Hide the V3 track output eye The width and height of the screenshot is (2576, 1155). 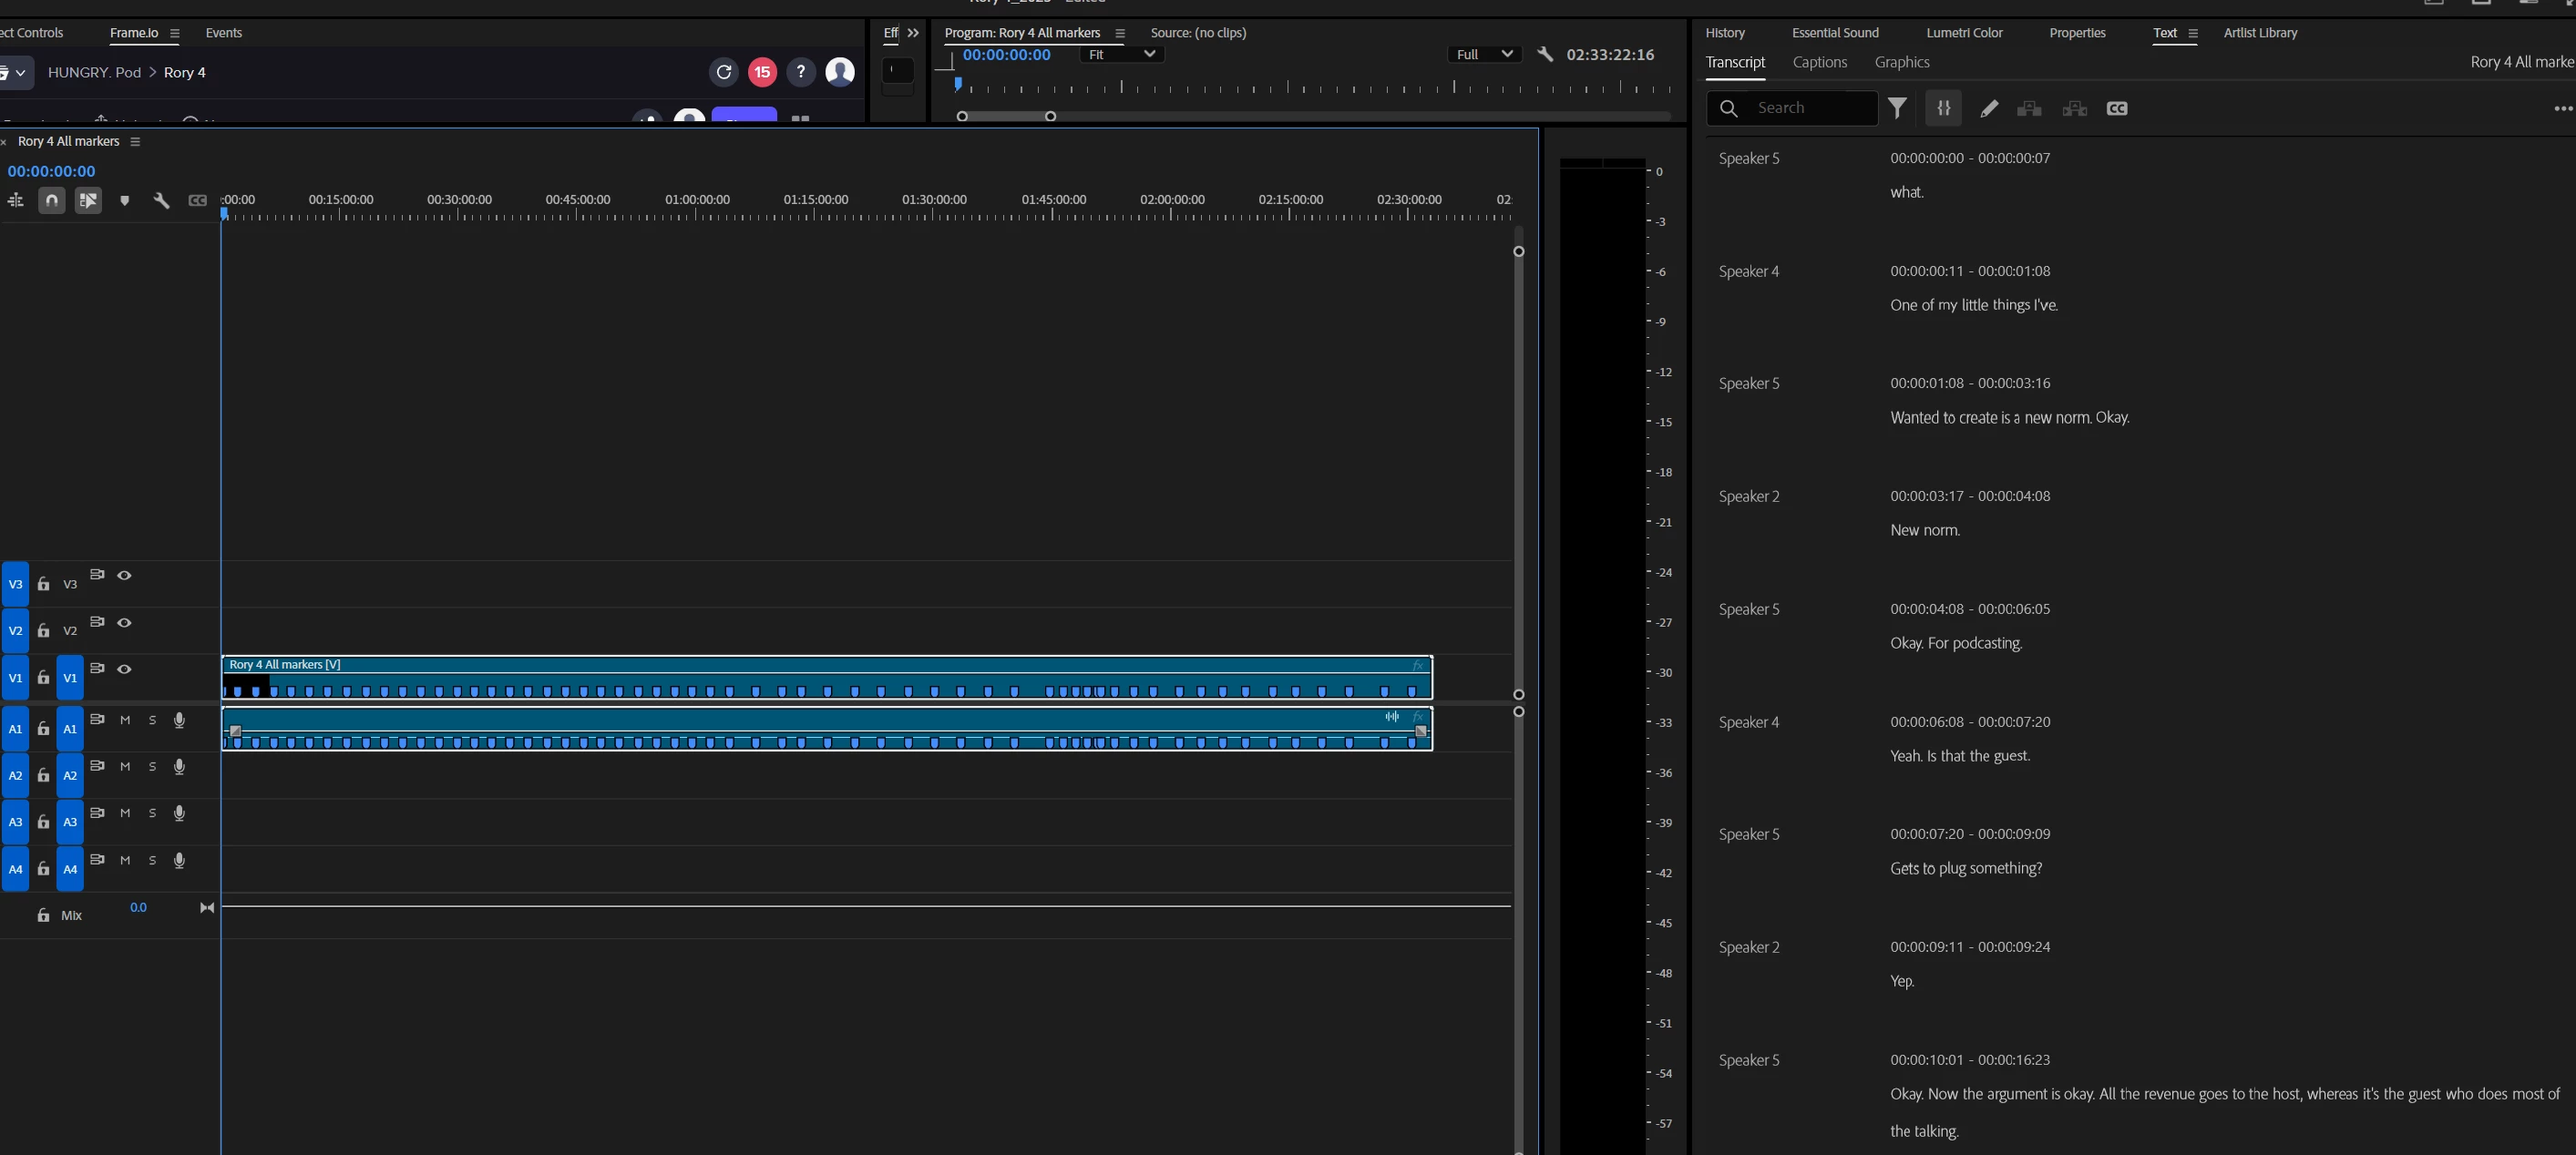click(x=124, y=575)
